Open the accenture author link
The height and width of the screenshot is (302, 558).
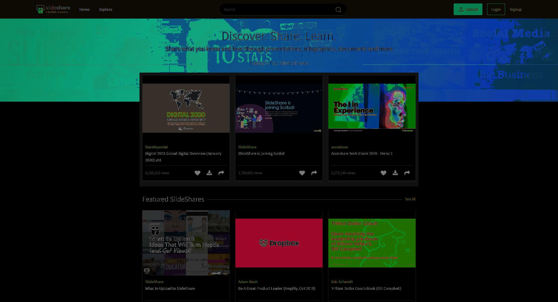[x=339, y=147]
